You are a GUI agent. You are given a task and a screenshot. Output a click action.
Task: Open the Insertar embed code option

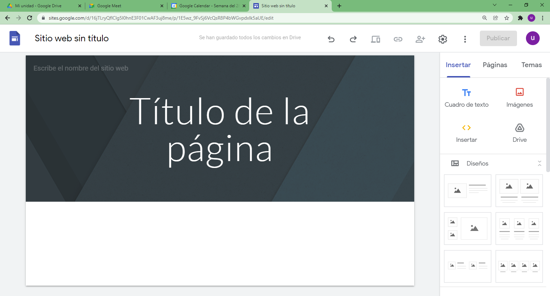tap(466, 134)
